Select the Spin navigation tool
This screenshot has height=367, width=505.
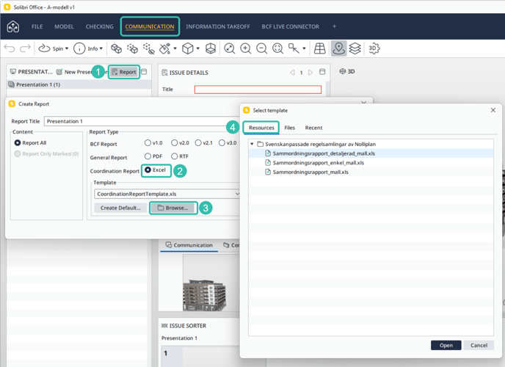pyautogui.click(x=51, y=48)
